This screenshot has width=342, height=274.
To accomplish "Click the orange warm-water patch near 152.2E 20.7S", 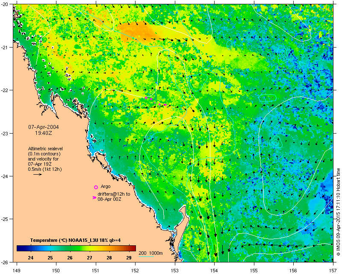I will [139, 32].
